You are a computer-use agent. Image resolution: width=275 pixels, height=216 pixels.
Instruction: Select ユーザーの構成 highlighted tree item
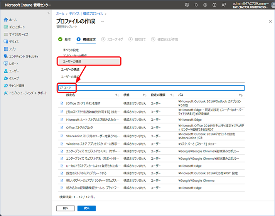(x=89, y=61)
